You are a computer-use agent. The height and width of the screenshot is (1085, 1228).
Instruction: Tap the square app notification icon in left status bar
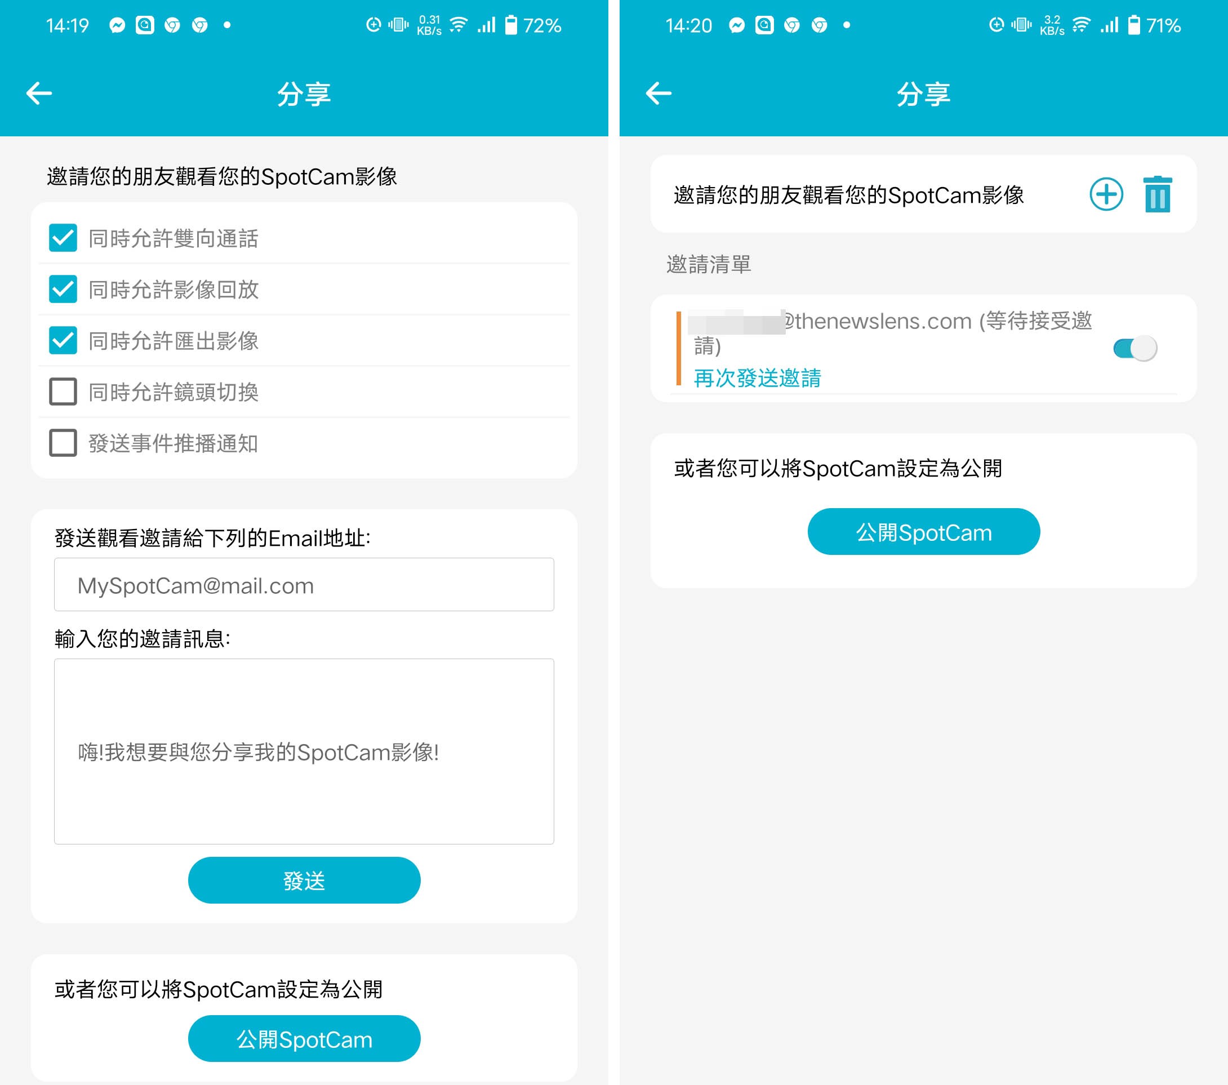click(145, 25)
